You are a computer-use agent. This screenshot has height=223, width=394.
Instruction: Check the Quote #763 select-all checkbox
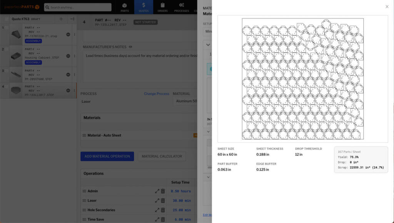[7, 19]
